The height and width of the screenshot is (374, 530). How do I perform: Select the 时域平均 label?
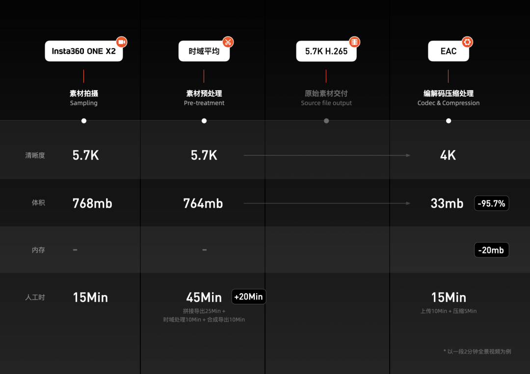[x=204, y=51]
